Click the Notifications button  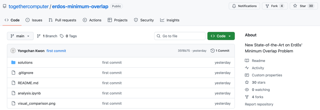click(244, 6)
